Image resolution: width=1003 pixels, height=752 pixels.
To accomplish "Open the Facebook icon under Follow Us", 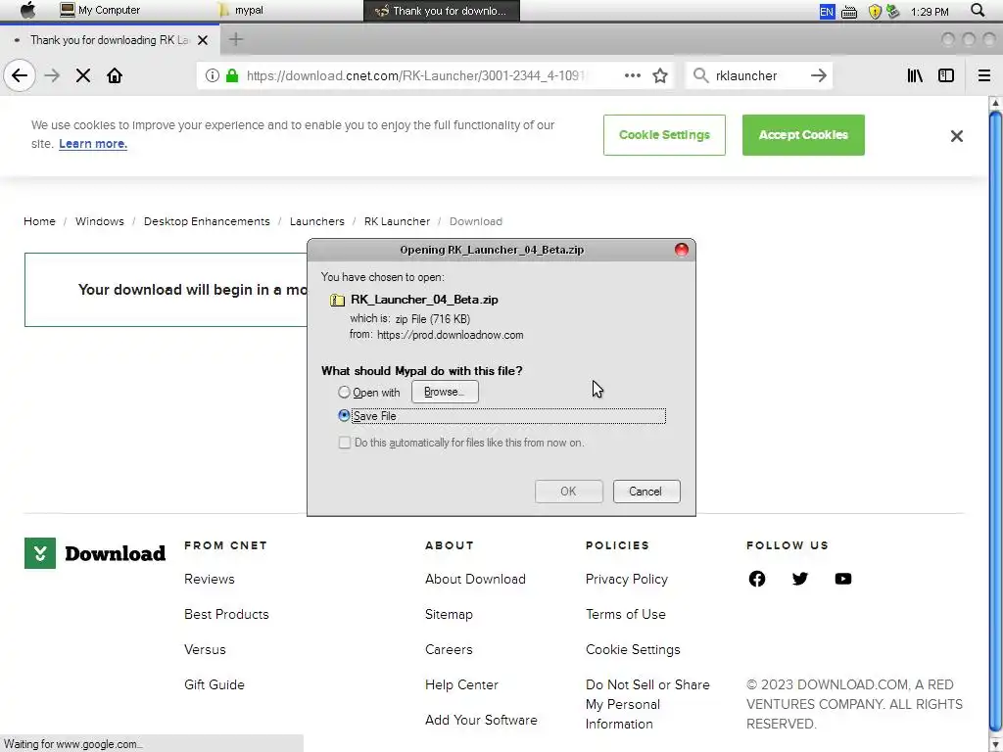I will (757, 579).
